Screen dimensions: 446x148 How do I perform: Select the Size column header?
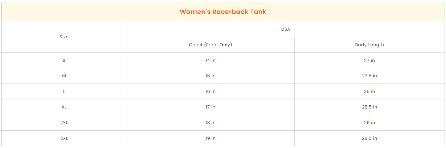point(64,37)
